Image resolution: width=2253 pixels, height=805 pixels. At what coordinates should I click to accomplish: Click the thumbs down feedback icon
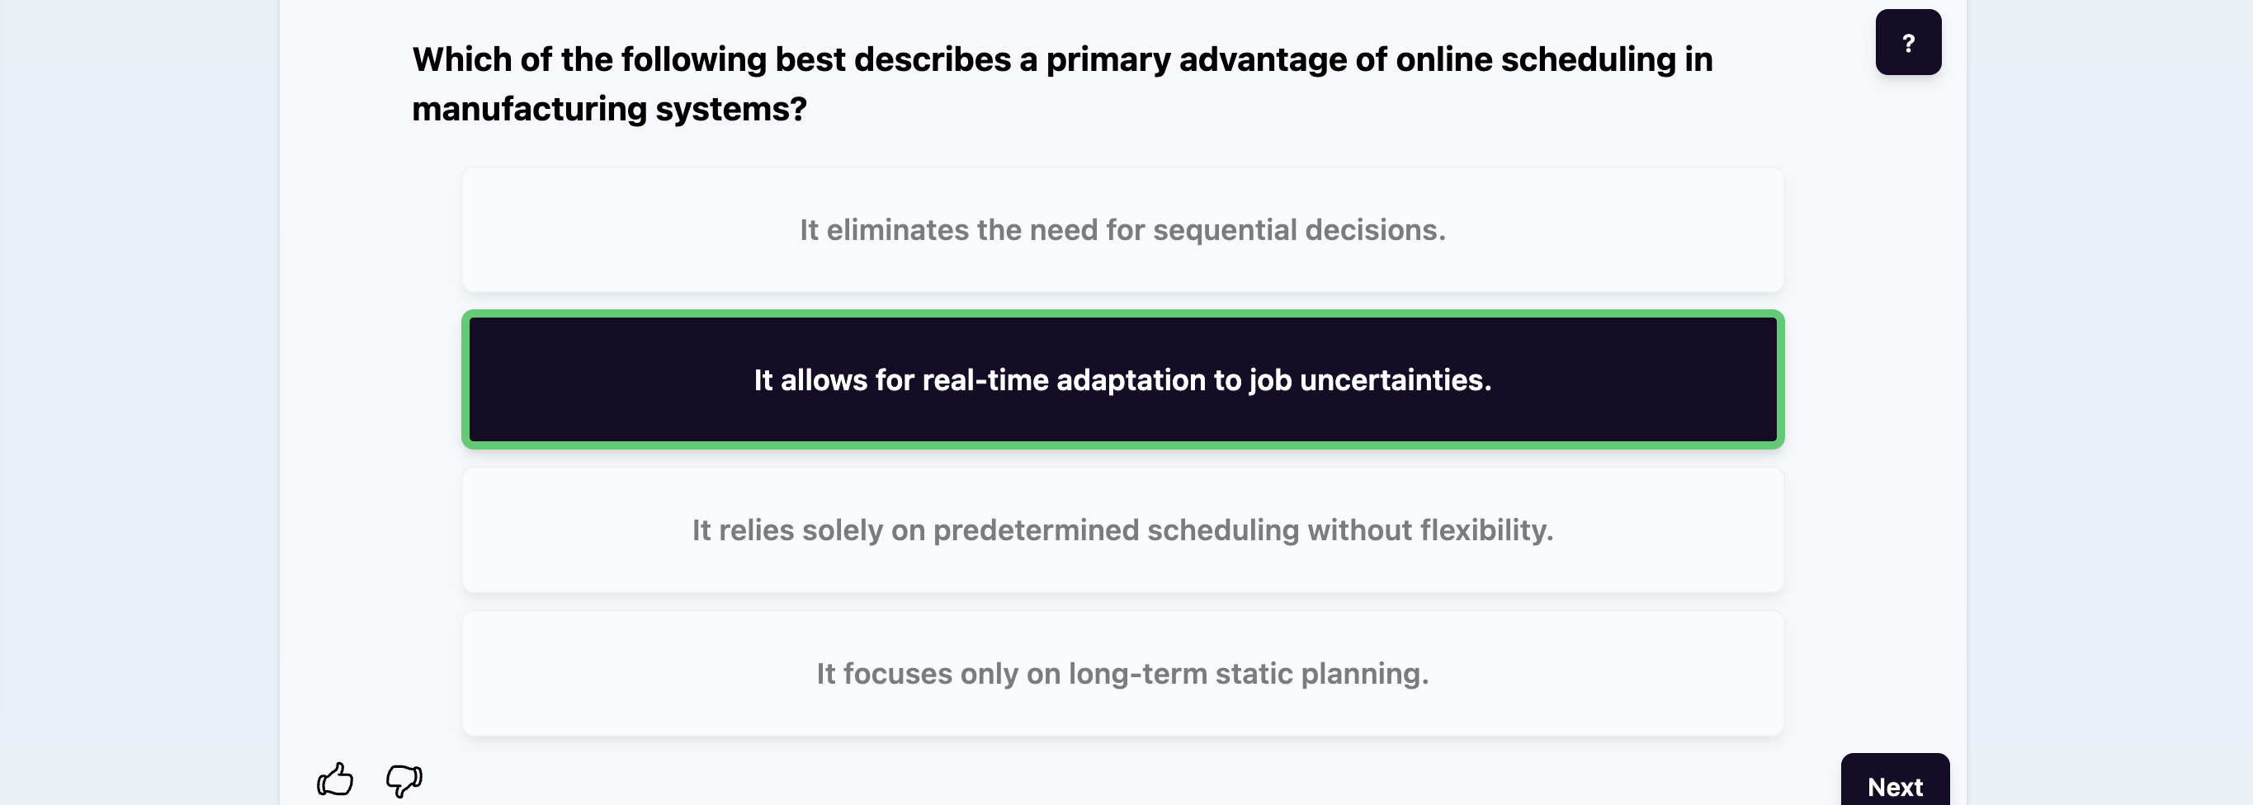pos(404,779)
